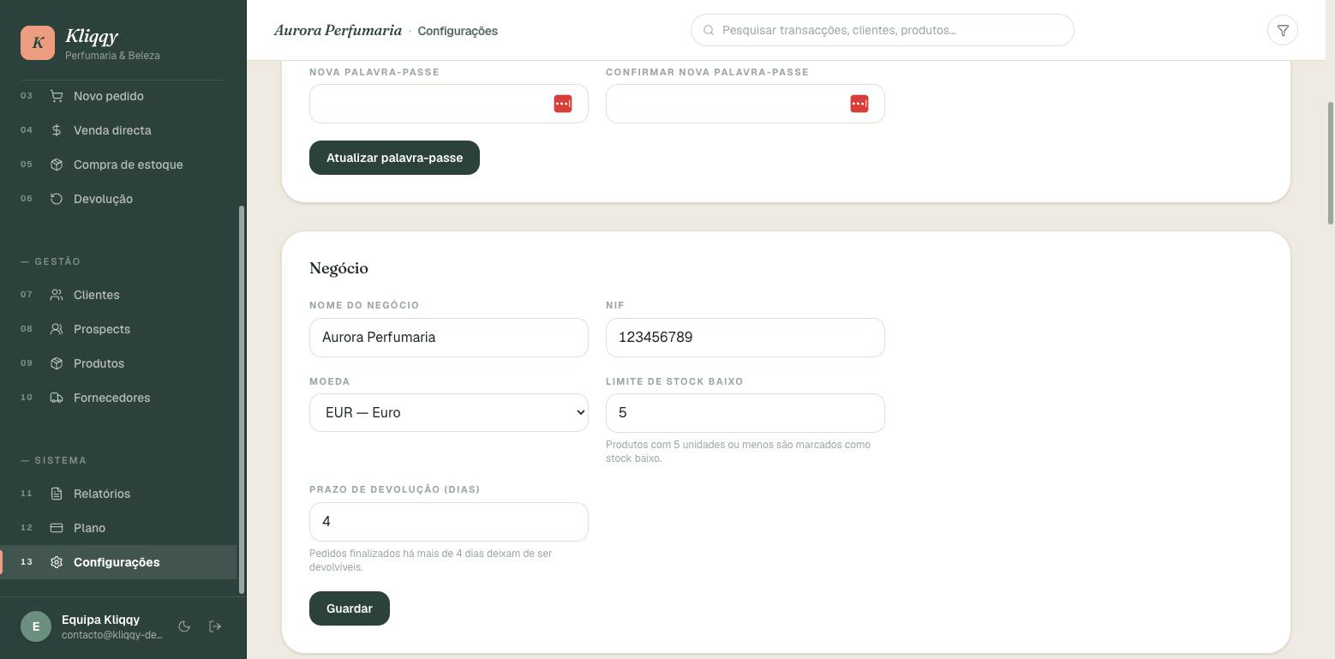Click the password manager icon in Nova palavra-passe
1335x659 pixels.
click(563, 104)
